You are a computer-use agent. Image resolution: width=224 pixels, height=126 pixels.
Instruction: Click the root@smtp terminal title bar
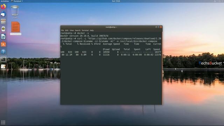click(111, 27)
